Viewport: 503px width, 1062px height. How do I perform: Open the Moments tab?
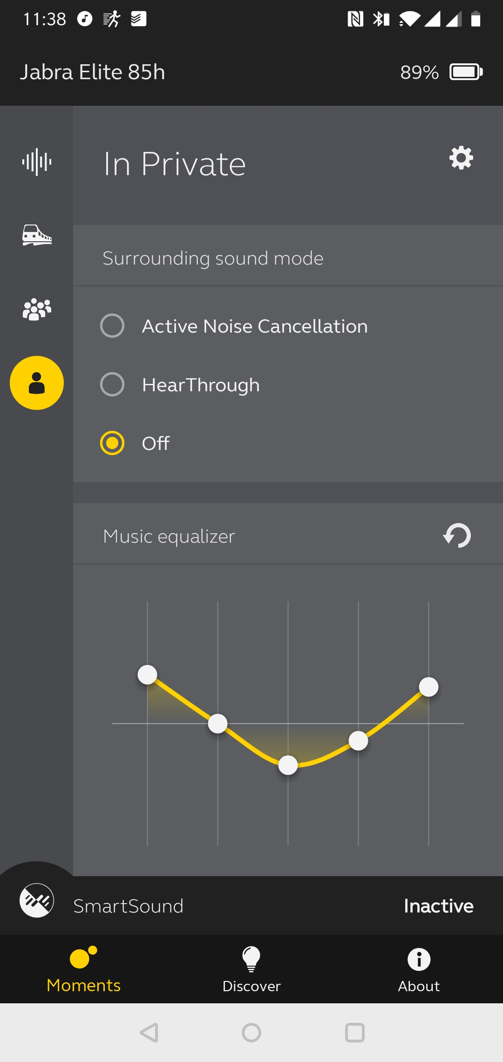(84, 969)
